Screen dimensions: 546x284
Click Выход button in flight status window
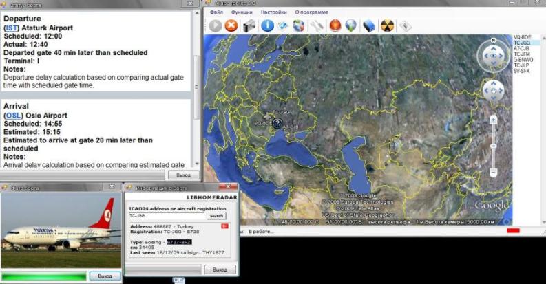point(184,175)
